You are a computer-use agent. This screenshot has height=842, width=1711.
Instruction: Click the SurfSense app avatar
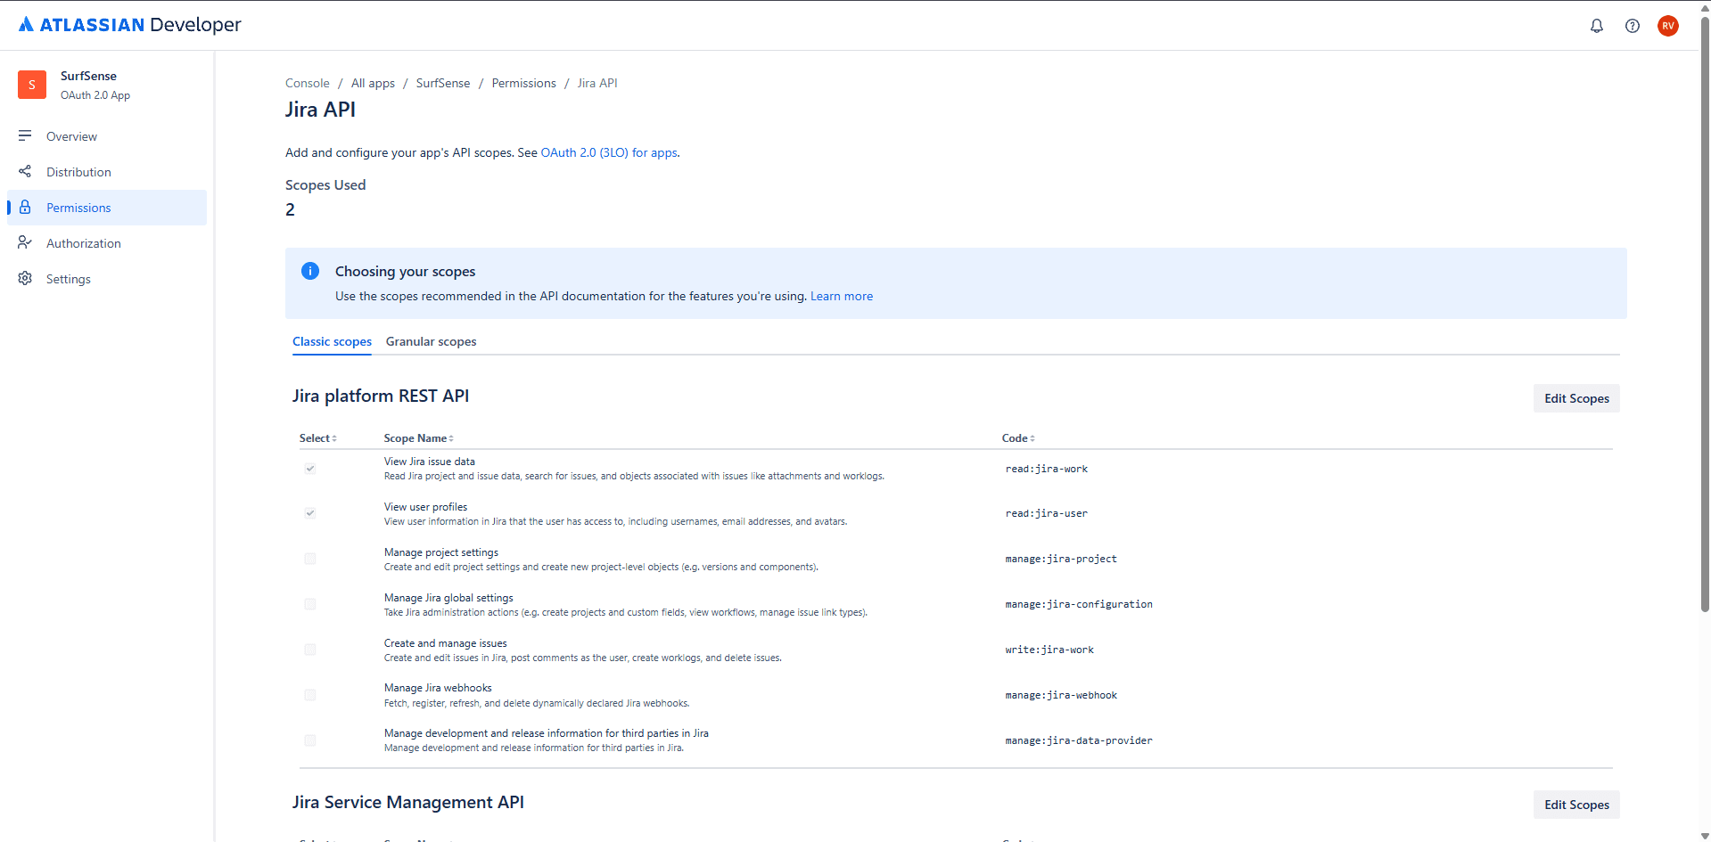32,85
